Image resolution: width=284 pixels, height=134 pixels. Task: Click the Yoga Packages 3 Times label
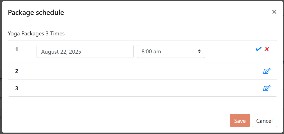(36, 34)
